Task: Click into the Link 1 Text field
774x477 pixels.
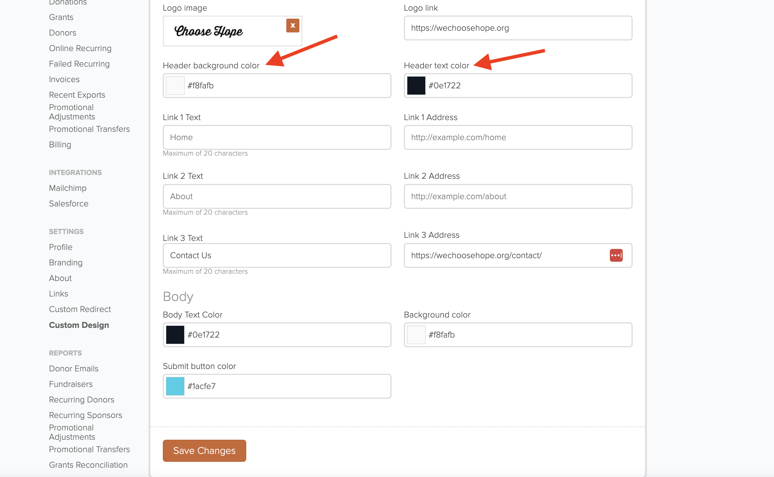Action: click(277, 137)
